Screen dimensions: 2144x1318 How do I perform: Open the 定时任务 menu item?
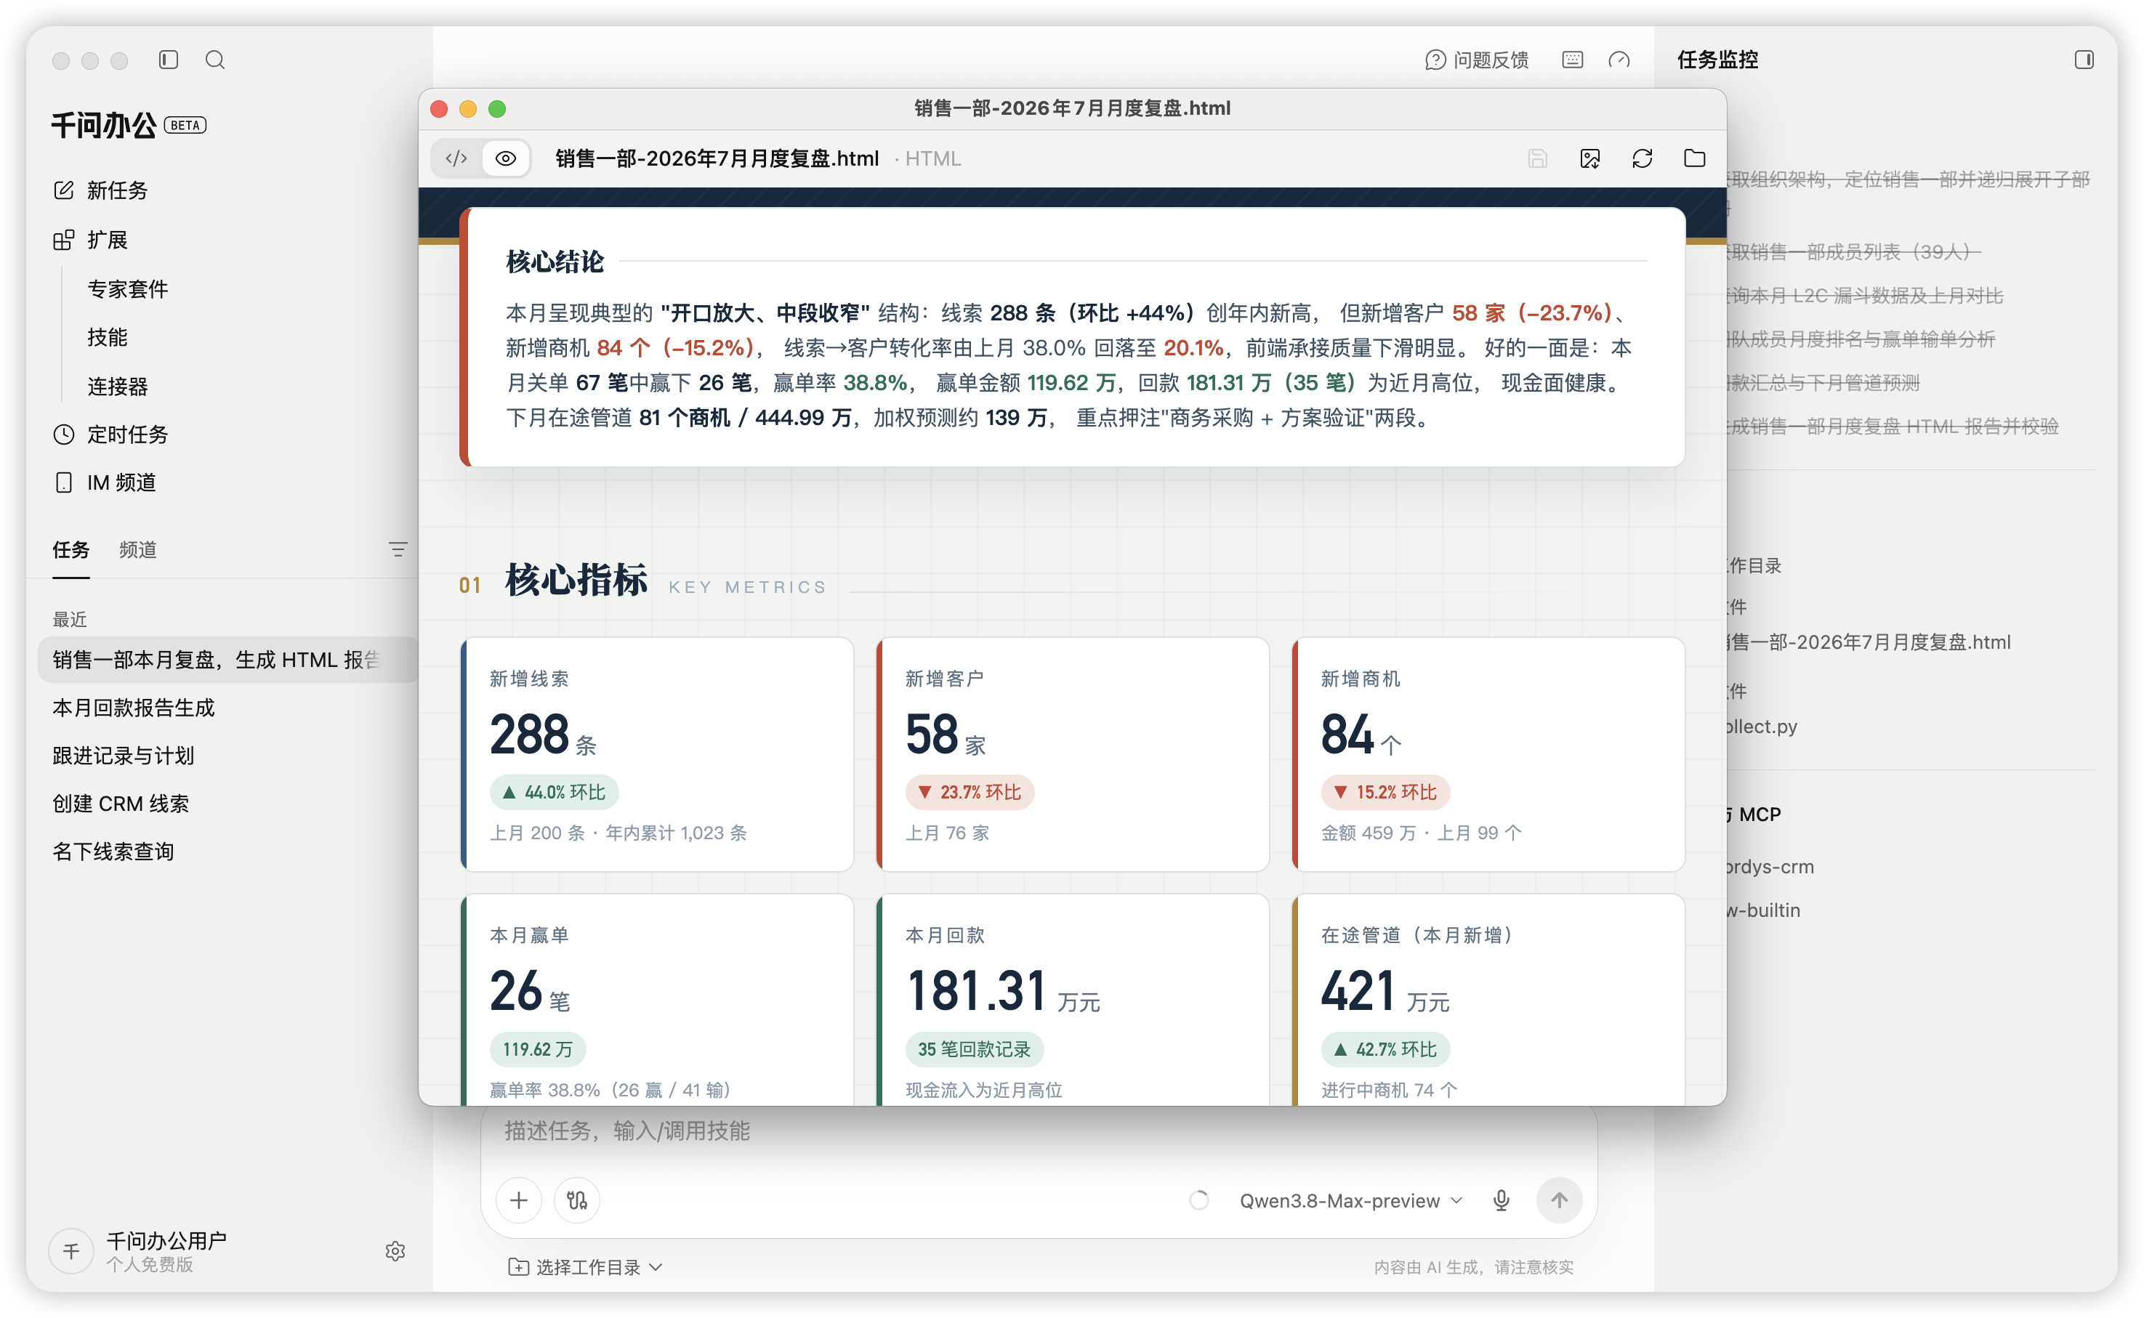(127, 434)
